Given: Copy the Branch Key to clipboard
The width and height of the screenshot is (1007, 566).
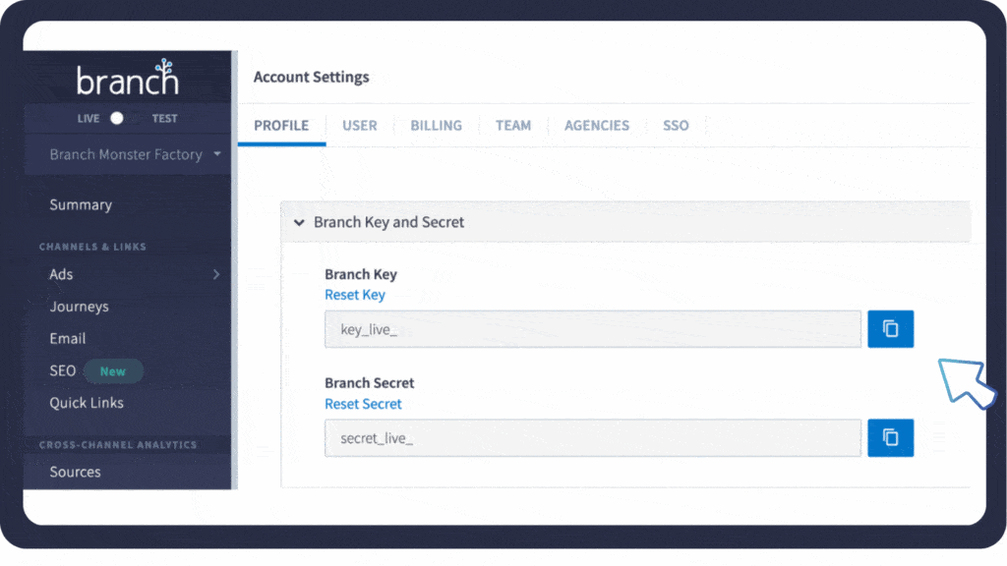Looking at the screenshot, I should [890, 329].
